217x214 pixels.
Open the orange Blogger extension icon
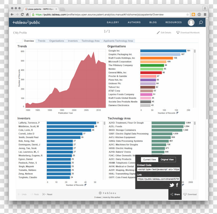193,14
